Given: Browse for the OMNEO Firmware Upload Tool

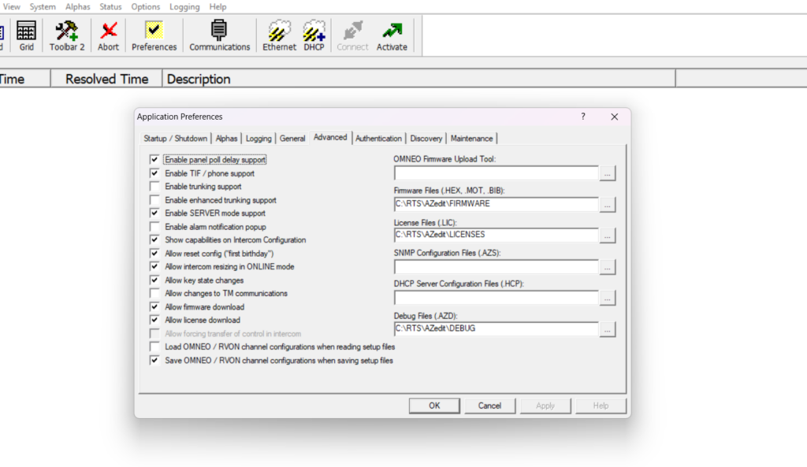Looking at the screenshot, I should [607, 172].
